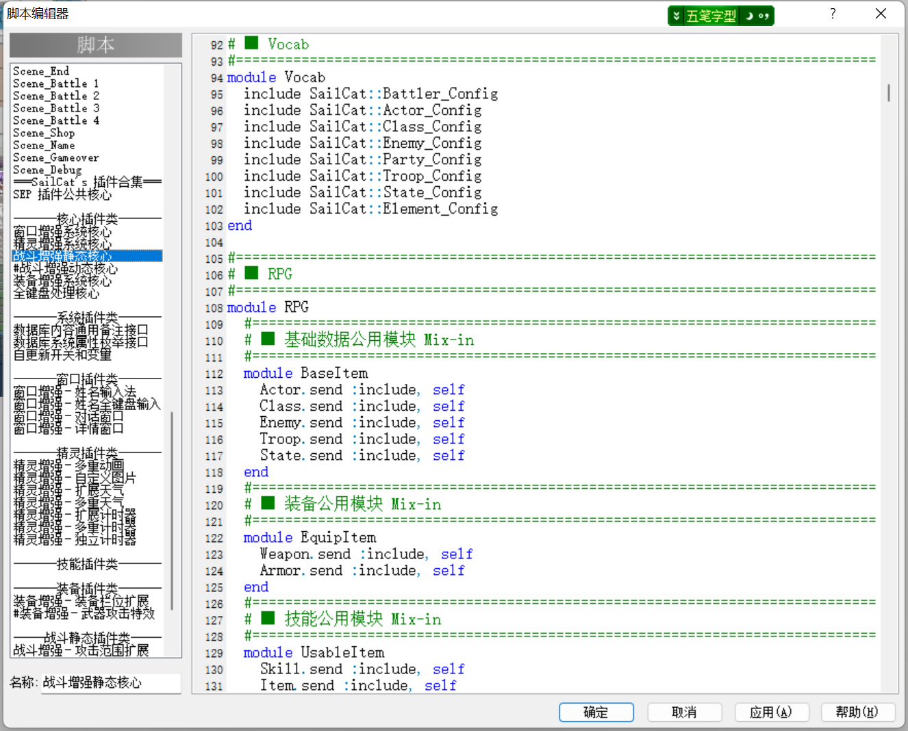
Task: Click the IME toolbar expand chevron icon
Action: pyautogui.click(x=677, y=16)
